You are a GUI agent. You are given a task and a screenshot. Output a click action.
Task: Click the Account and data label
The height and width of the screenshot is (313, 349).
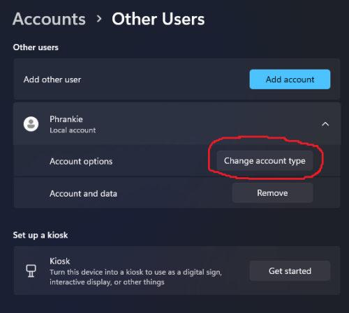[x=83, y=194]
